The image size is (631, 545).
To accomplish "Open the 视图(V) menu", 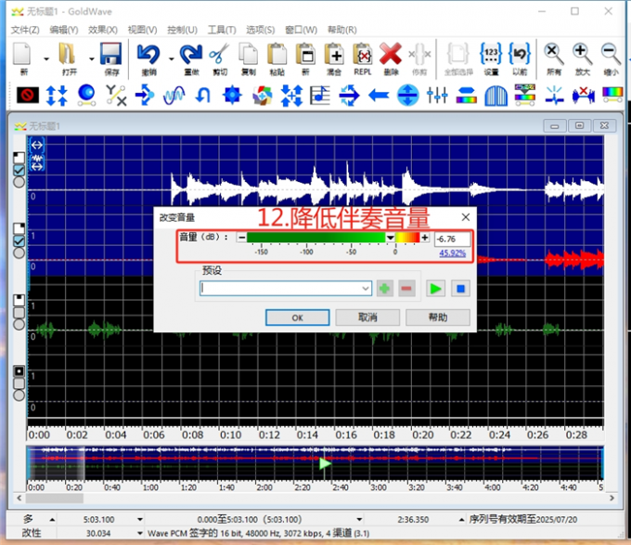I will (143, 30).
